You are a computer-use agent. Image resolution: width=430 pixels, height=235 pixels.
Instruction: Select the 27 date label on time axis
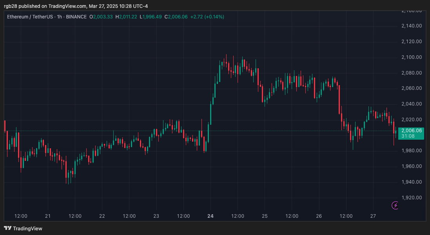coord(373,216)
